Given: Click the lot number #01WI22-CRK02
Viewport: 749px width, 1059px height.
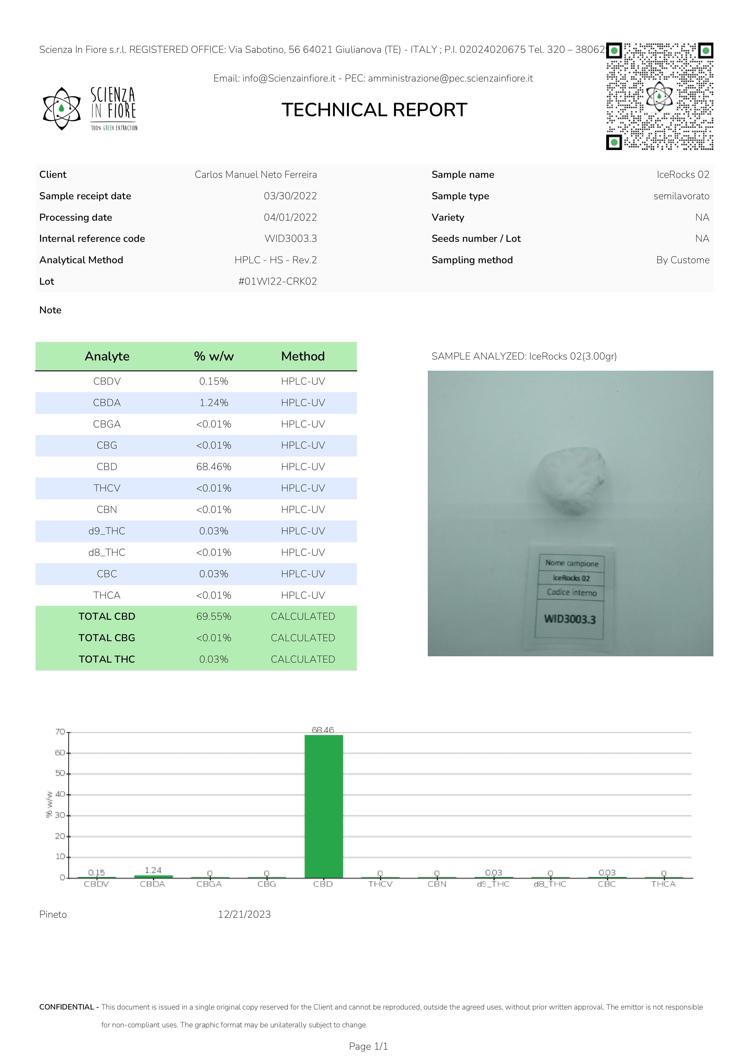Looking at the screenshot, I should [x=277, y=281].
